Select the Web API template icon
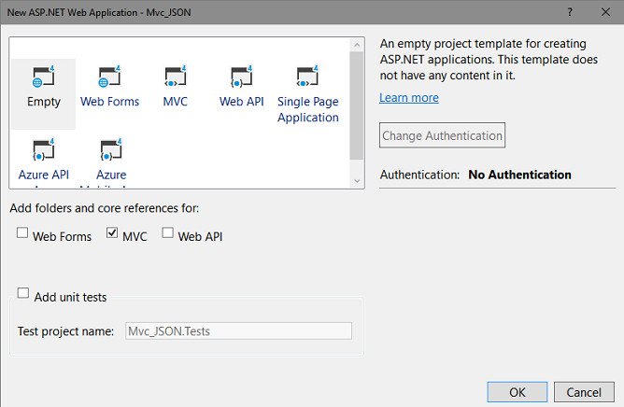Image resolution: width=624 pixels, height=407 pixels. pos(242,77)
